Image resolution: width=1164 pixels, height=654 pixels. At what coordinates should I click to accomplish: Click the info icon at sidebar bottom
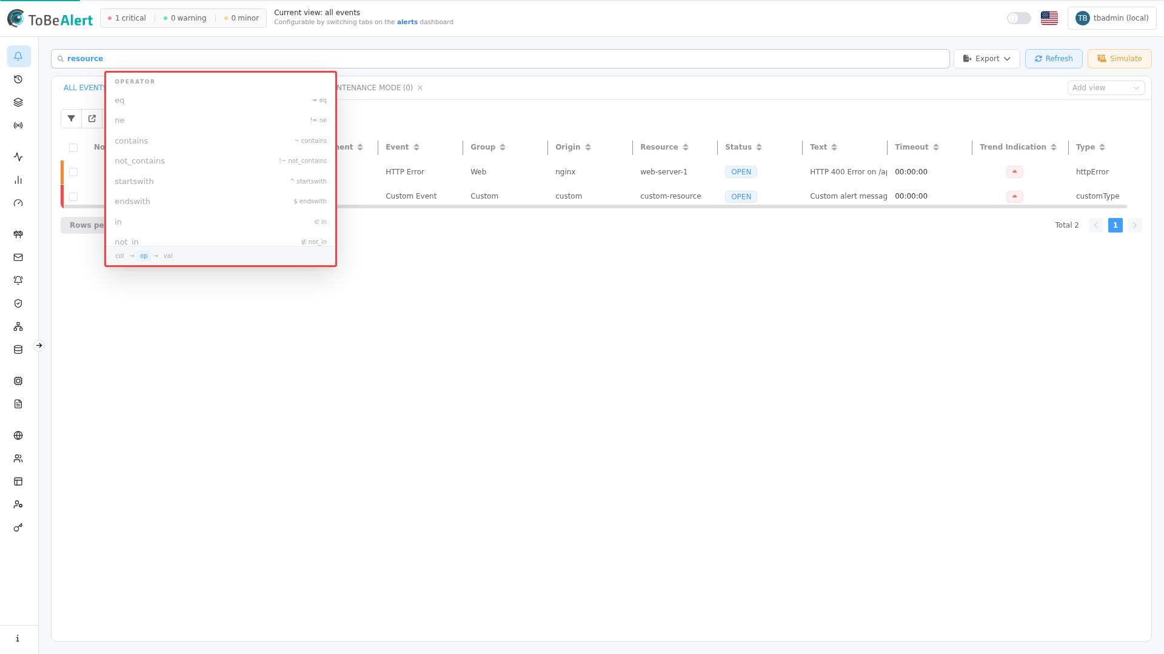click(x=18, y=638)
